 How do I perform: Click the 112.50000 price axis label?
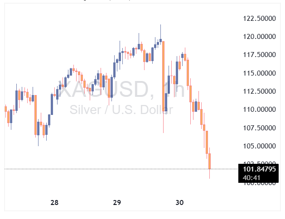coord(257,91)
